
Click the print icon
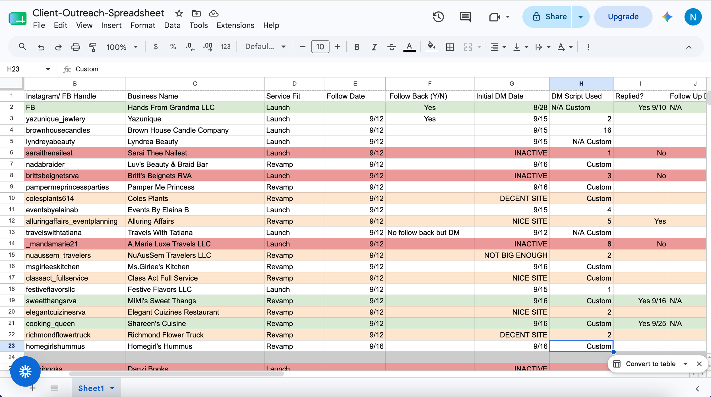point(75,47)
